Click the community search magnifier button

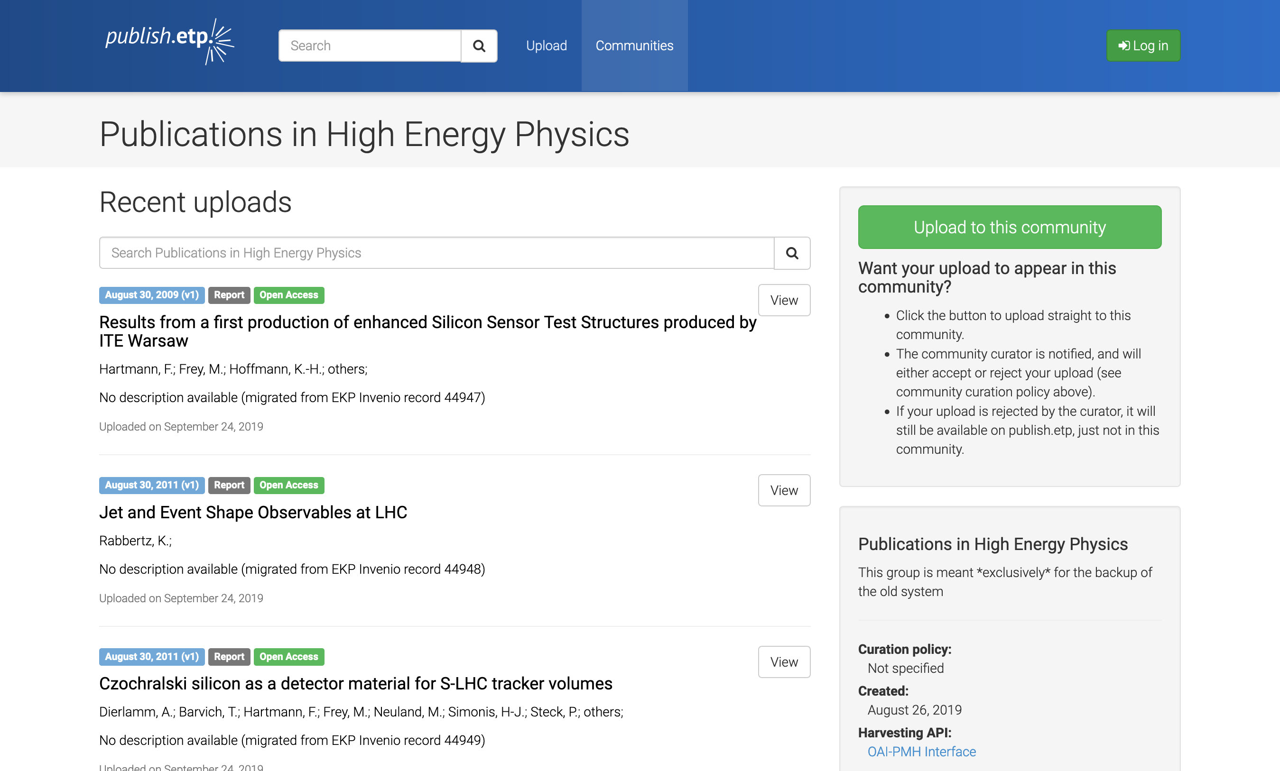pyautogui.click(x=792, y=253)
